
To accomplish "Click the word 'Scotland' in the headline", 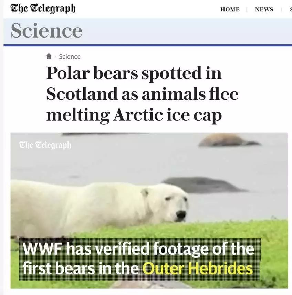I will point(82,94).
